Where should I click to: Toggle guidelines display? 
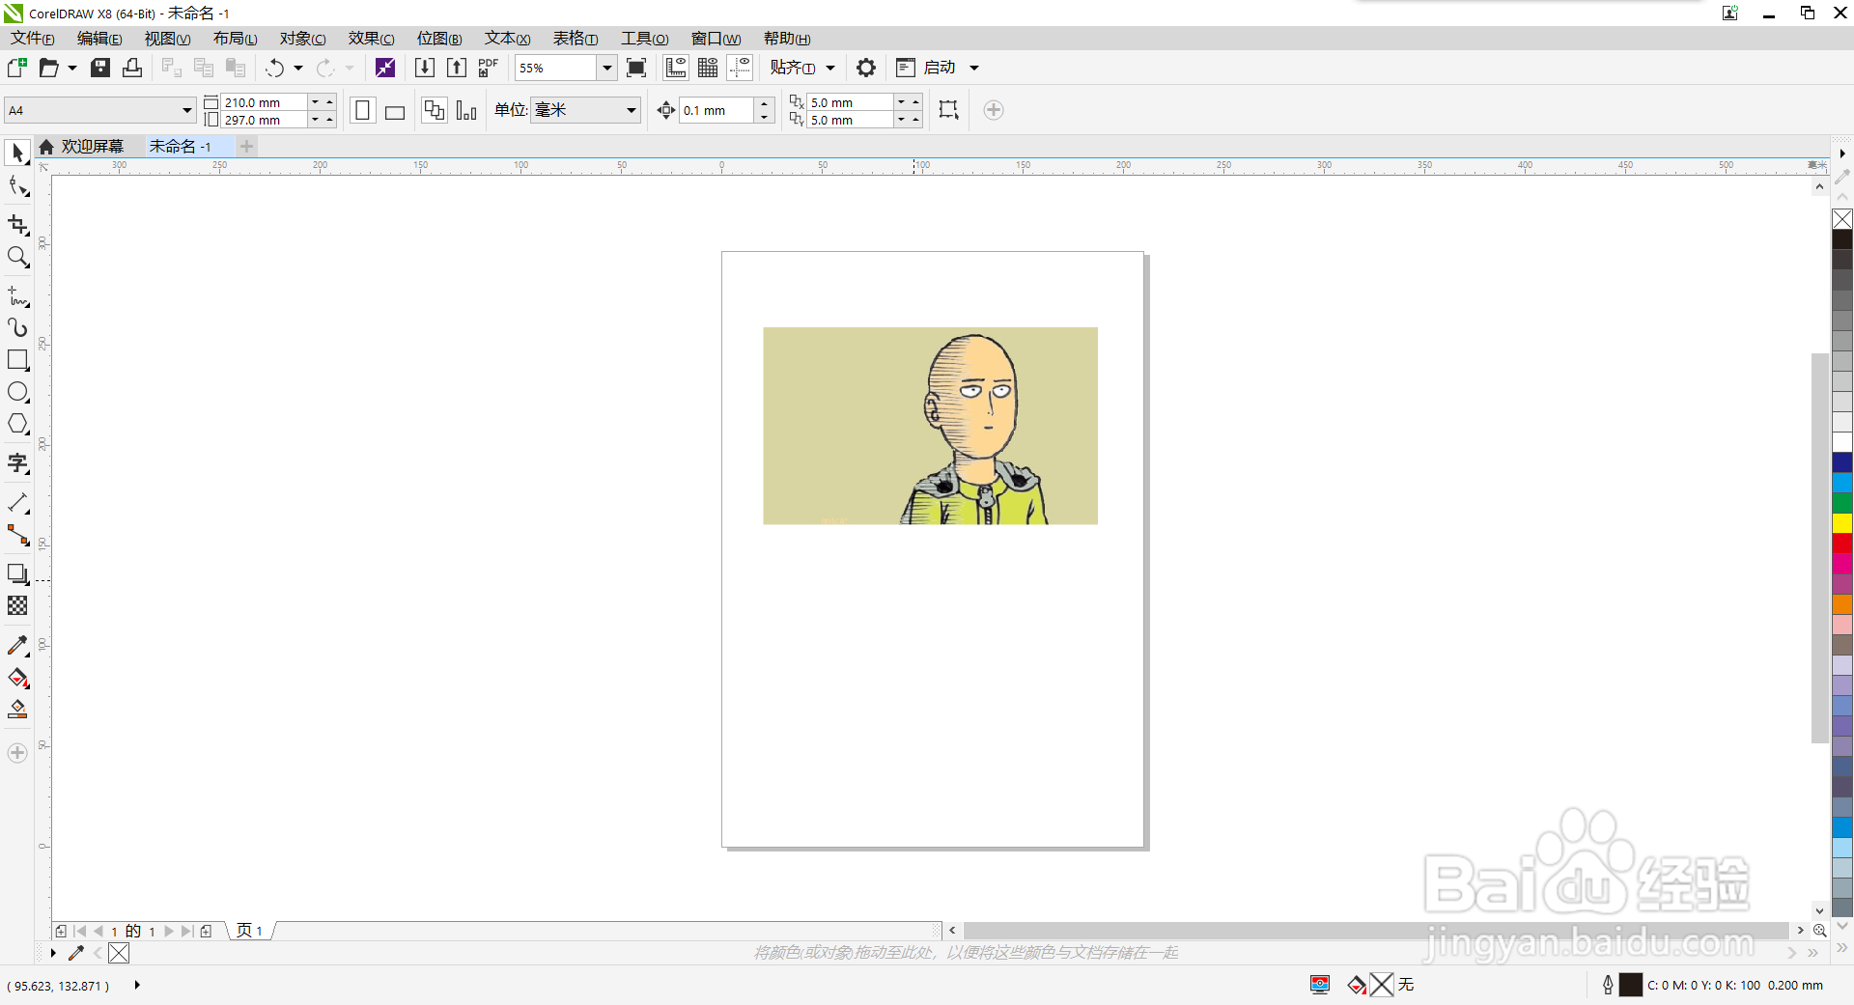pos(741,68)
